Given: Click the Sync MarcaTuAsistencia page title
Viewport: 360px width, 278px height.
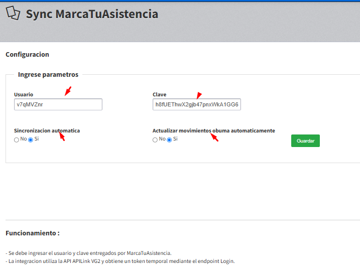Looking at the screenshot, I should click(x=92, y=14).
